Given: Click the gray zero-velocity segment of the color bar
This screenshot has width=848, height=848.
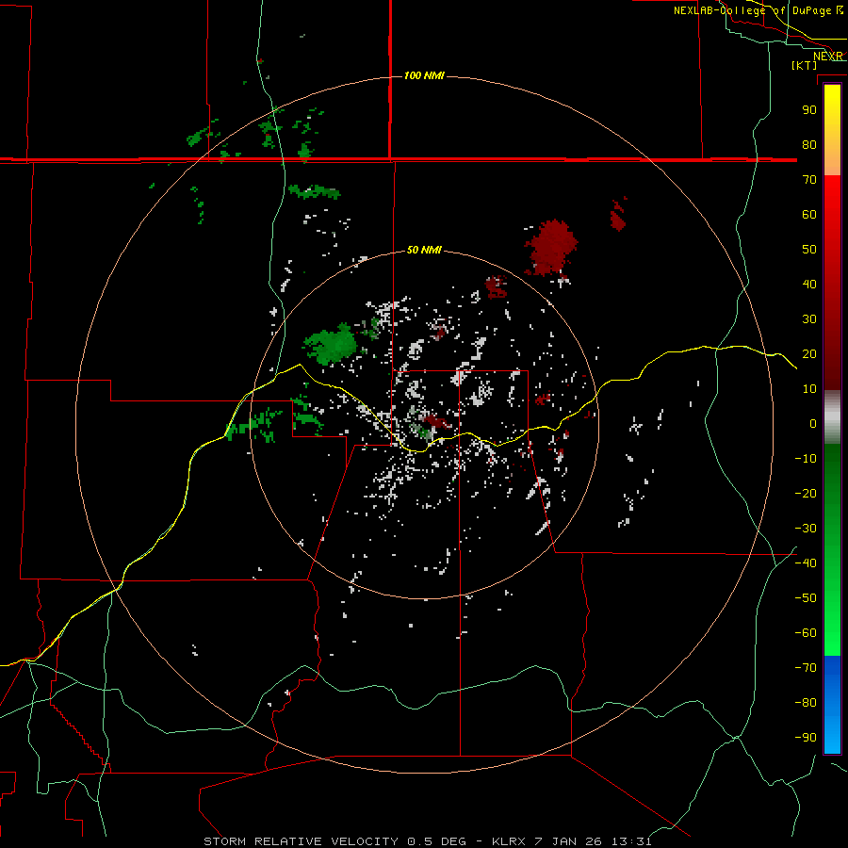Looking at the screenshot, I should click(x=832, y=417).
